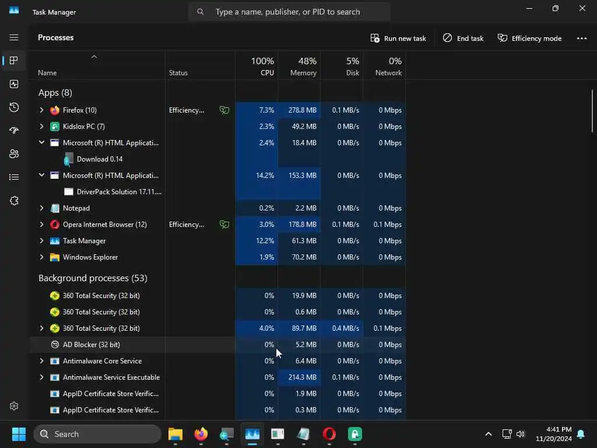The image size is (597, 448).
Task: Click the Background processes (53) heading
Action: coord(93,278)
